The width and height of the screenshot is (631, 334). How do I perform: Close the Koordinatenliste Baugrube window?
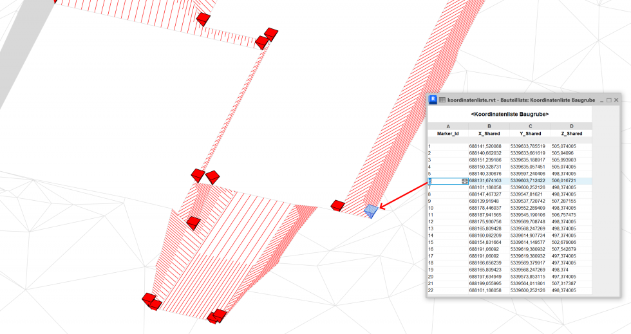point(616,100)
